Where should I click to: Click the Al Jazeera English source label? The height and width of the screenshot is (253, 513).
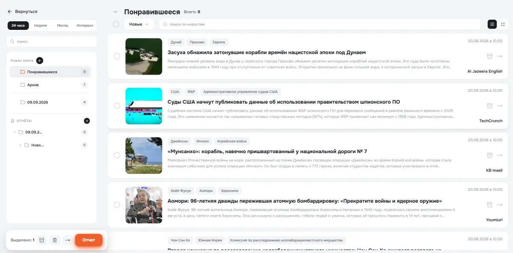pyautogui.click(x=485, y=71)
